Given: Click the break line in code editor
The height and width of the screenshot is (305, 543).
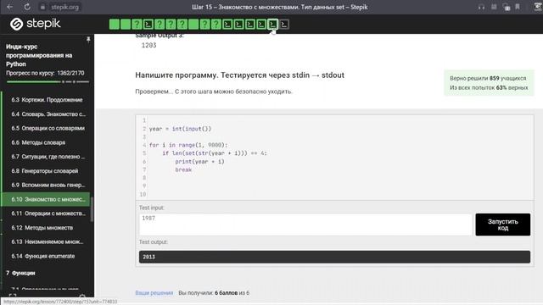Looking at the screenshot, I should tap(183, 169).
